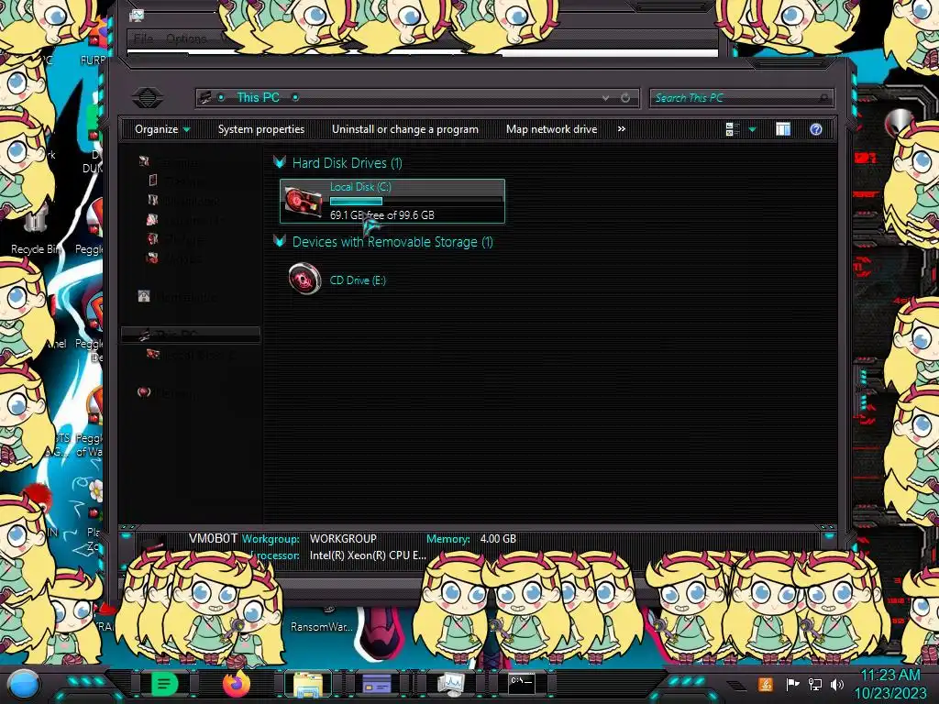Collapse Devices with Removable Storage group
The width and height of the screenshot is (939, 704).
279,241
